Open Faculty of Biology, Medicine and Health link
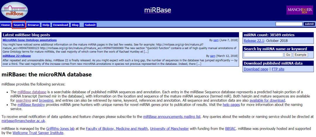This screenshot has width=316, height=137. click(x=117, y=128)
